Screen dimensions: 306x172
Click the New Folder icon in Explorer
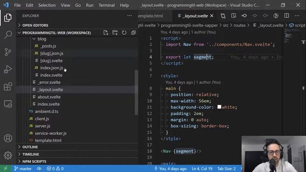[x=115, y=32]
